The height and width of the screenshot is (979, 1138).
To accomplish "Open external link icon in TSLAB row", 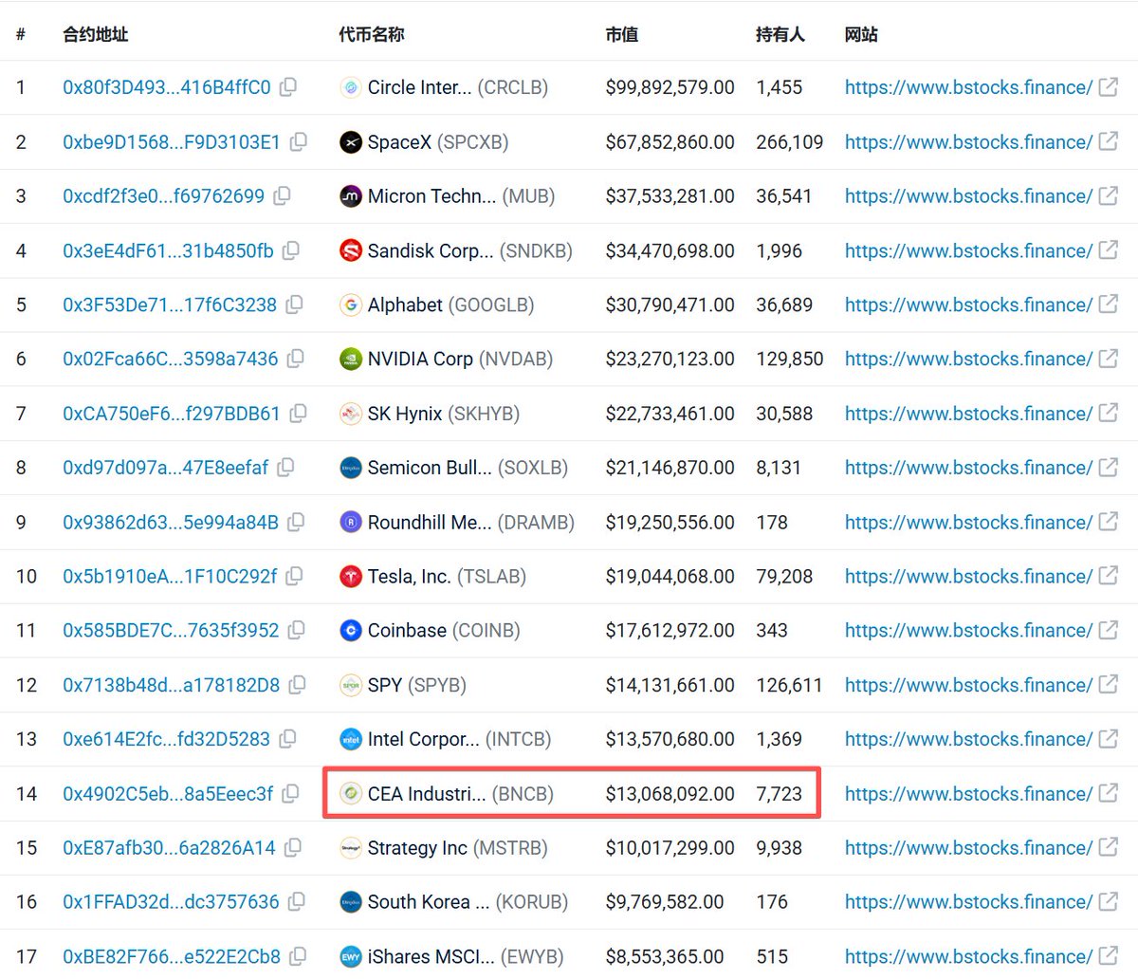I will 1108,576.
